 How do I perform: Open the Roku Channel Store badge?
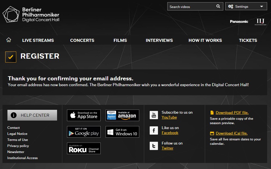tap(84, 148)
